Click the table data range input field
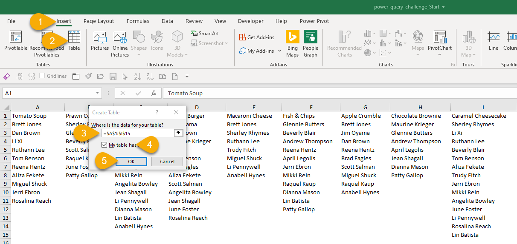The height and width of the screenshot is (244, 517). (x=137, y=133)
